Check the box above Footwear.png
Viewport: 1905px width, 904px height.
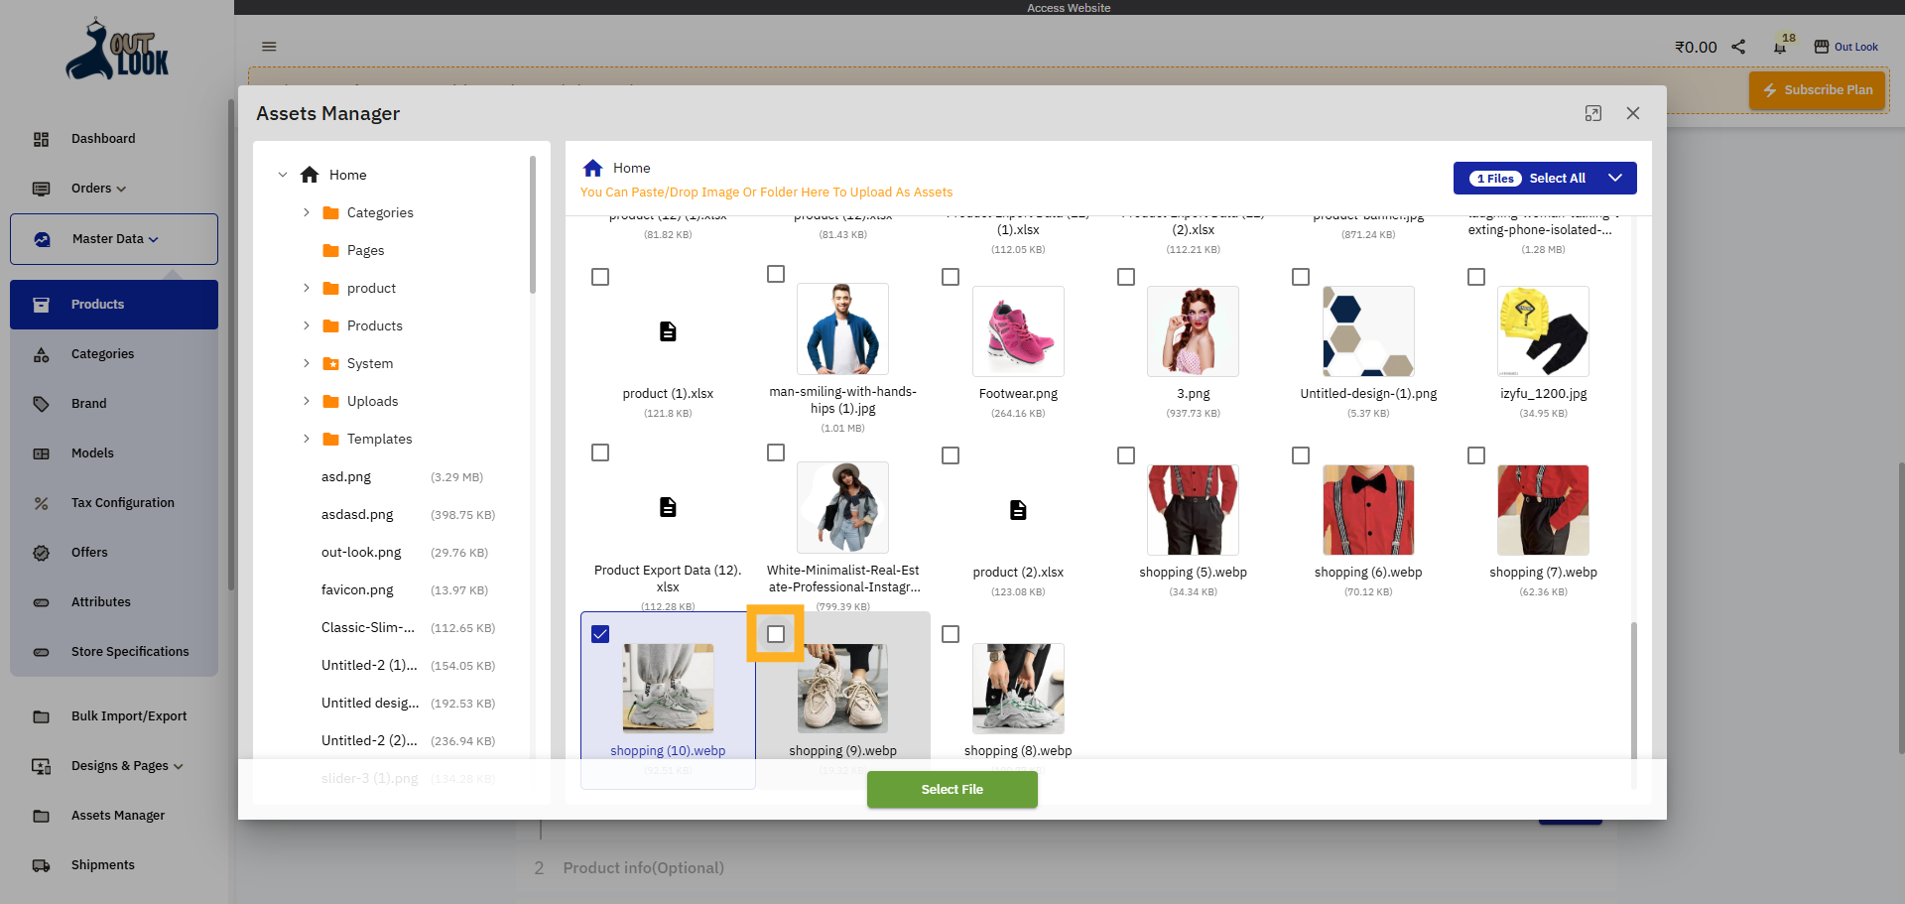coord(951,277)
